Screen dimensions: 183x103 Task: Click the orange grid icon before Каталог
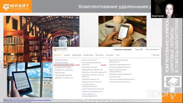point(55,55)
